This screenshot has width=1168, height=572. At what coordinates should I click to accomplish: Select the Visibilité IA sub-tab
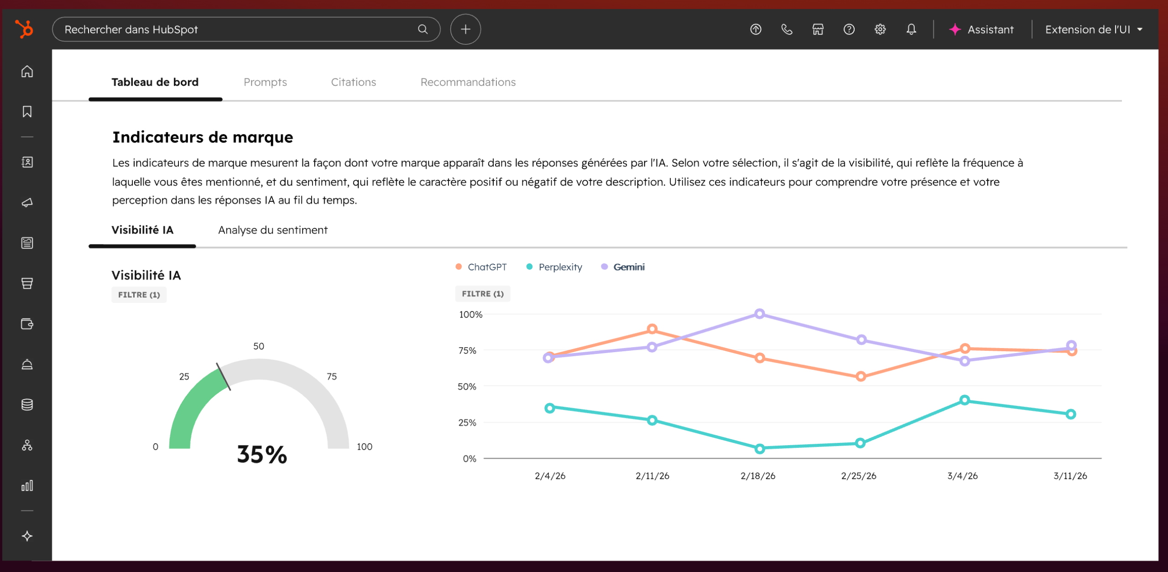142,230
